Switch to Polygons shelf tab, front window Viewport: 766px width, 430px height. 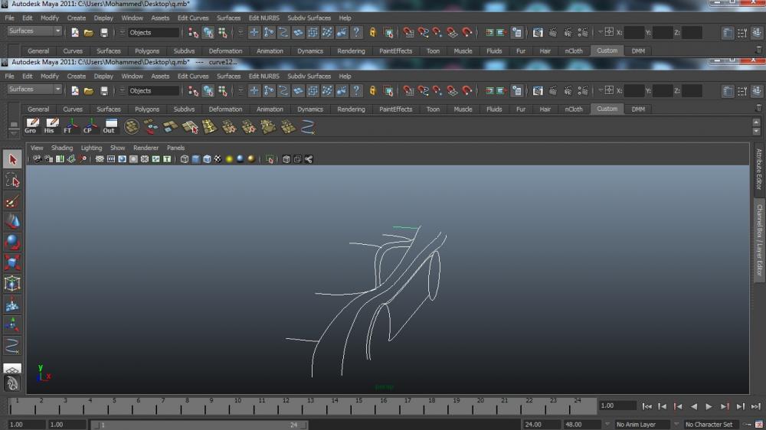pos(147,109)
